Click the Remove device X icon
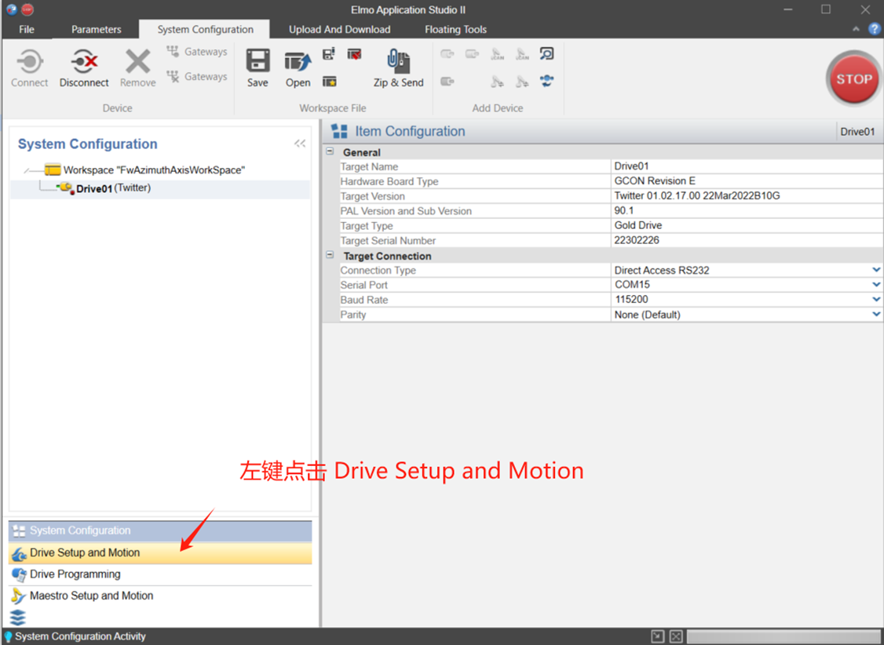The image size is (884, 645). pyautogui.click(x=137, y=61)
